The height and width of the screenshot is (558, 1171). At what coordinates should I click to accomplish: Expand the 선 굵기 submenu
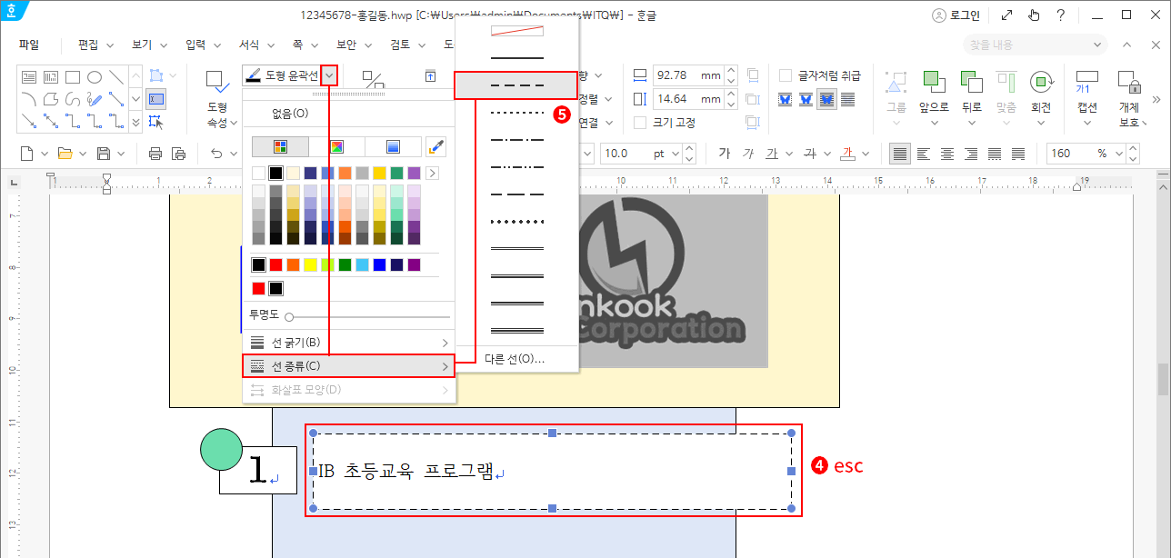tap(349, 343)
